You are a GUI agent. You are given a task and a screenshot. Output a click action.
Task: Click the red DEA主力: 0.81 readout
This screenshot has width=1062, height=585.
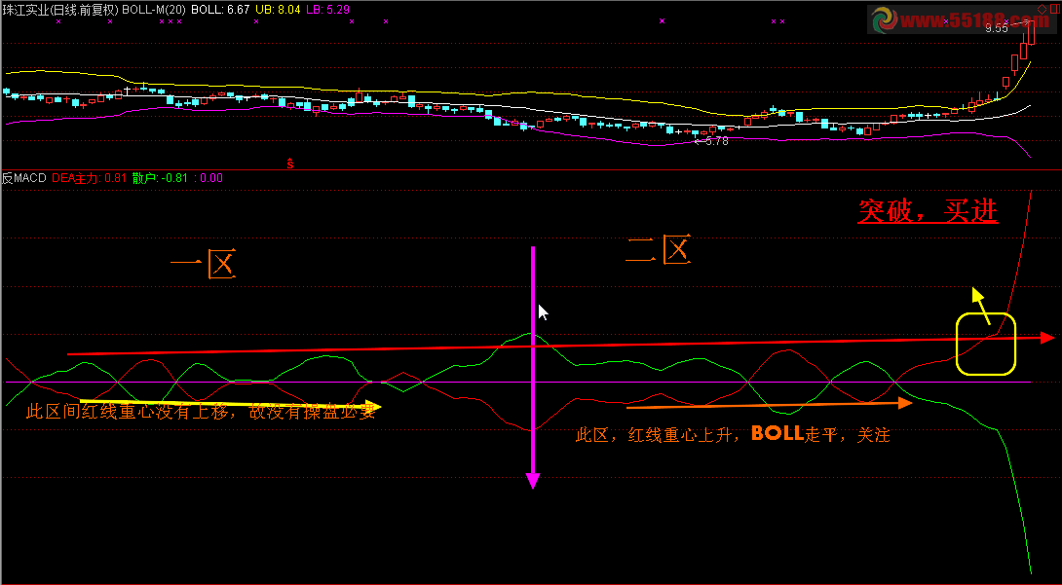click(x=90, y=178)
